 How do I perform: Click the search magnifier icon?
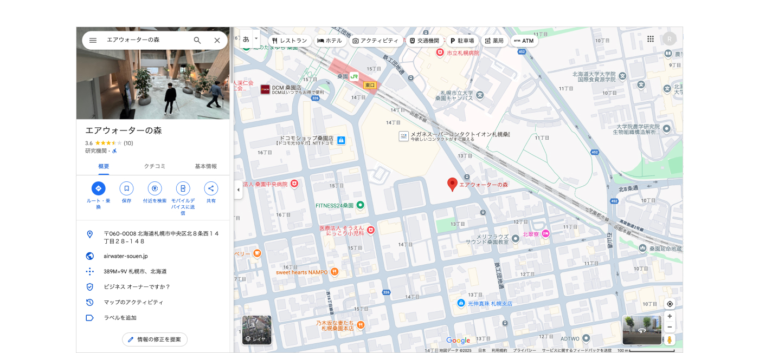pyautogui.click(x=197, y=41)
